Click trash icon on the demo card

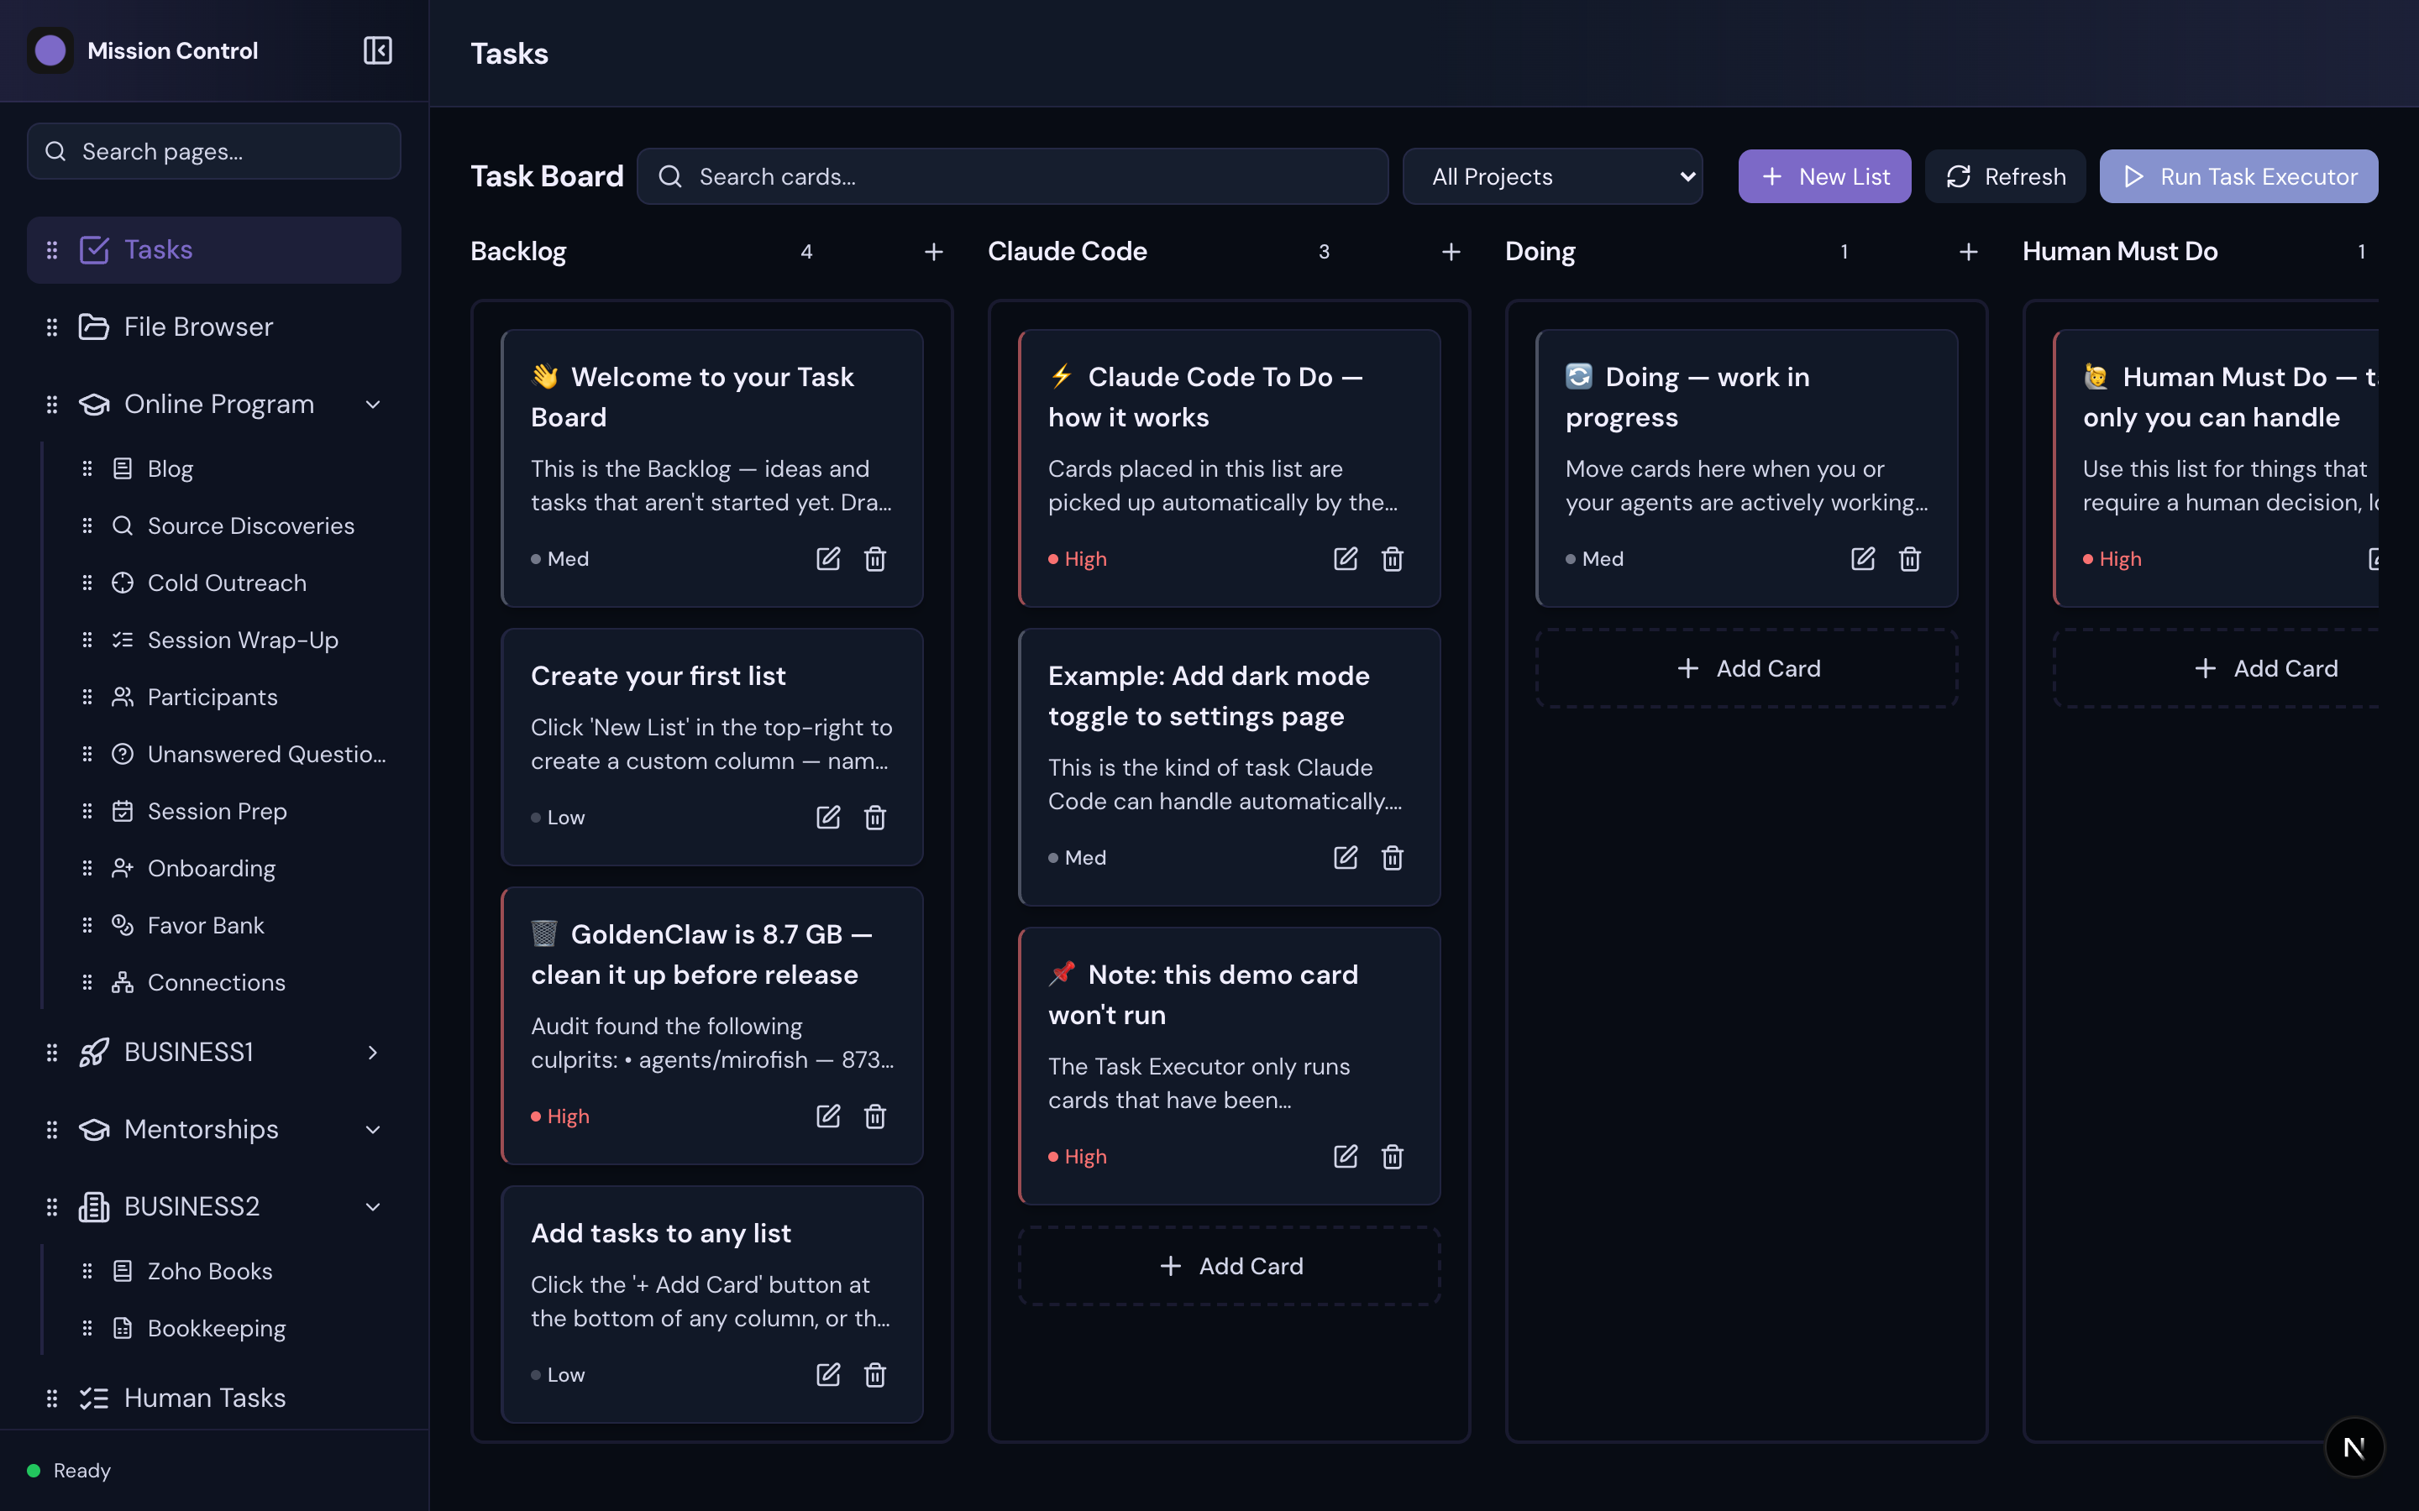1393,1156
